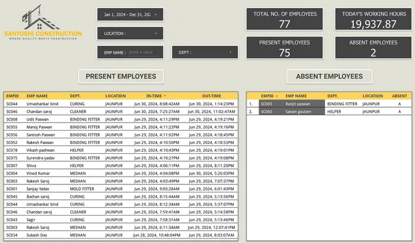
Task: Click the name Sanjay Yadav
Action: 38,189
